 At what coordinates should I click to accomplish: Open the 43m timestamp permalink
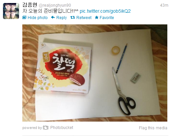164,5
